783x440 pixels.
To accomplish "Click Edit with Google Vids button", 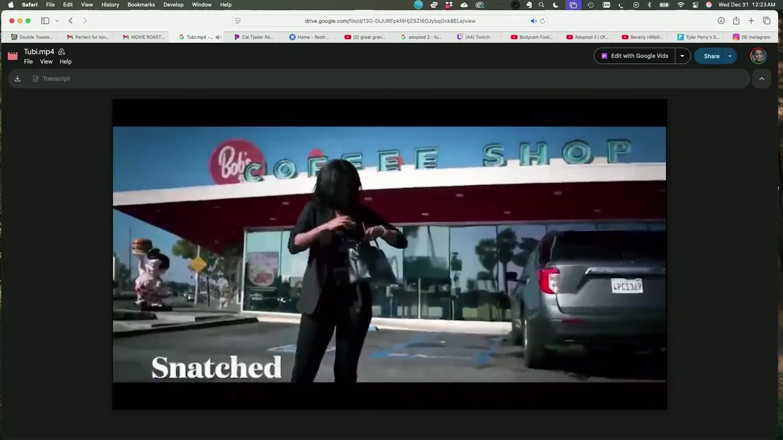I will [x=634, y=56].
